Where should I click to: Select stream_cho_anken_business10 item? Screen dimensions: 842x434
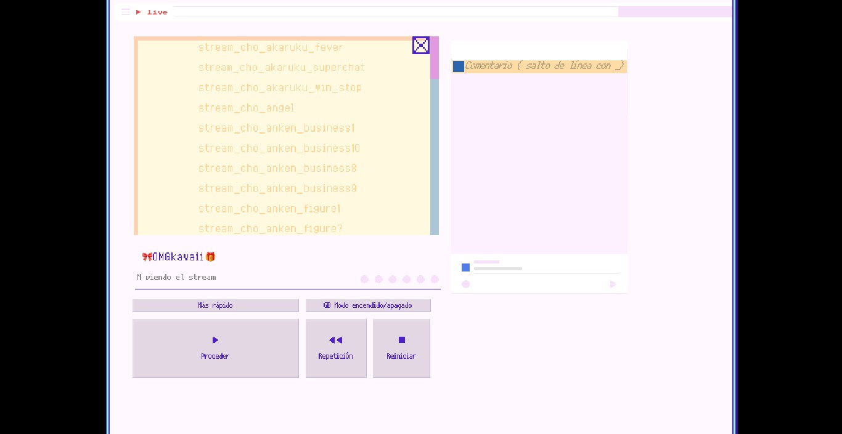tap(279, 148)
